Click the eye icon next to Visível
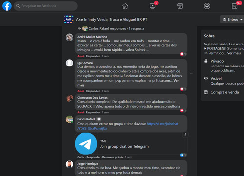Viewport: 244px width, 176px height. coord(206,78)
